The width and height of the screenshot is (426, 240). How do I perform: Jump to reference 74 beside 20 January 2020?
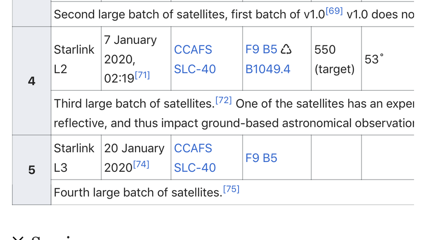[x=141, y=165]
